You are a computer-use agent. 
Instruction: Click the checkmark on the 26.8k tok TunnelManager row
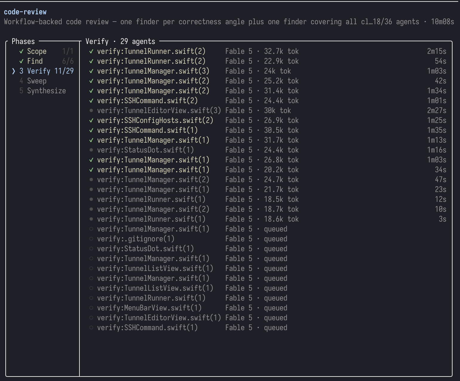tap(91, 160)
